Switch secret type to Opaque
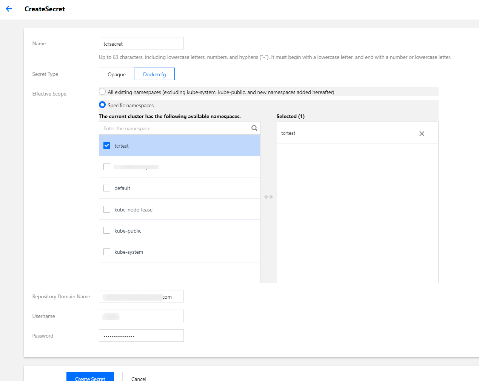The image size is (479, 381). coord(117,74)
